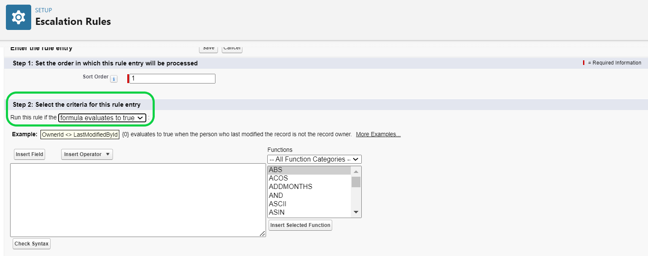
Task: Open the Sort Order info tooltip icon
Action: point(113,78)
